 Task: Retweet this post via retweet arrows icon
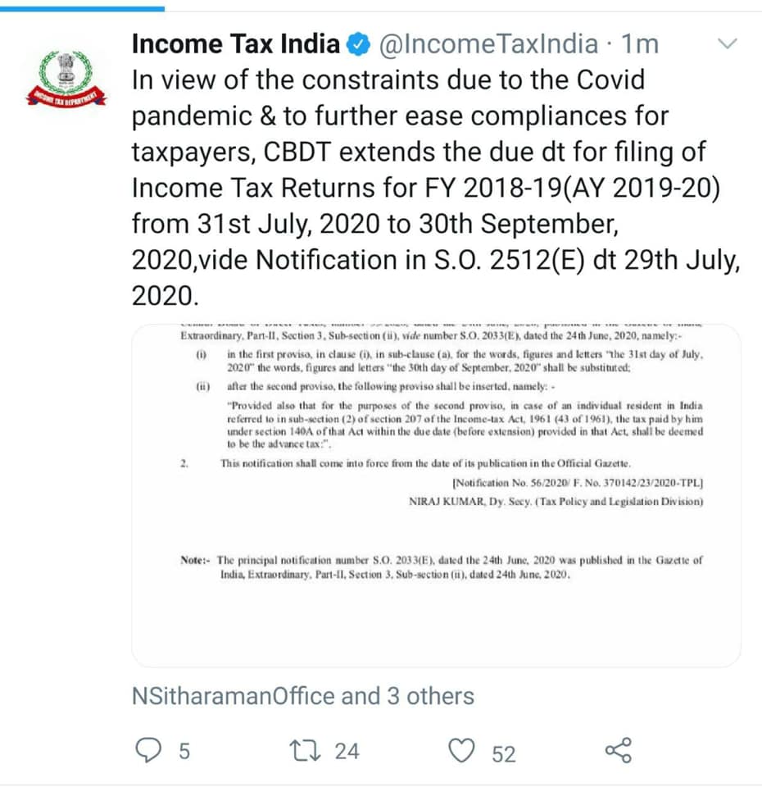(x=305, y=750)
